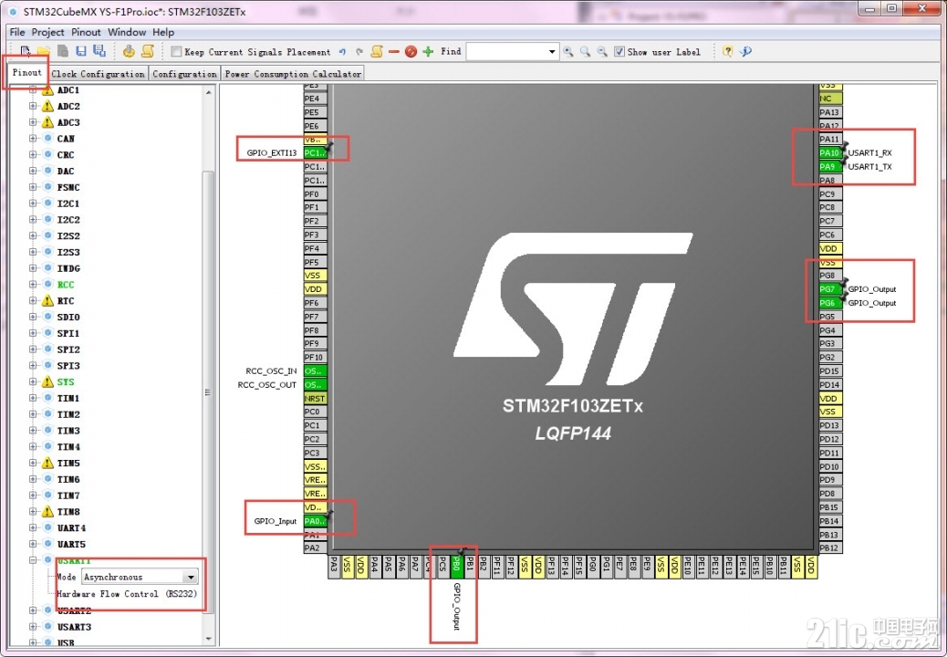Click the red circular clear pinouts icon
The height and width of the screenshot is (657, 947).
pyautogui.click(x=411, y=52)
